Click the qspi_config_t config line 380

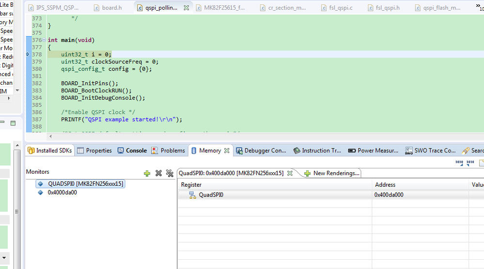click(x=107, y=69)
